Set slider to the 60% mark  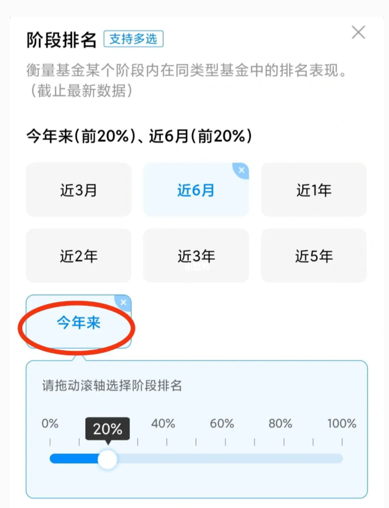225,459
